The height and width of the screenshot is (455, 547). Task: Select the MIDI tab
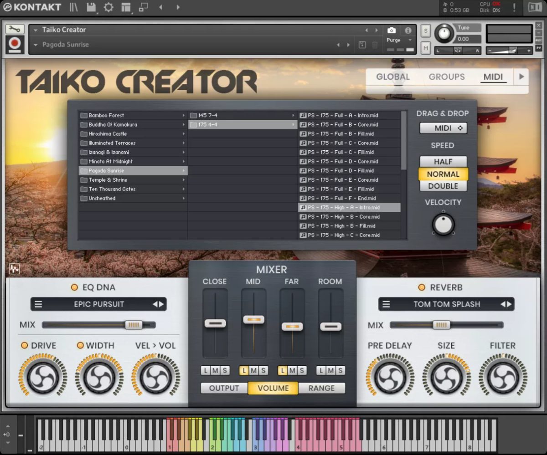(x=493, y=77)
